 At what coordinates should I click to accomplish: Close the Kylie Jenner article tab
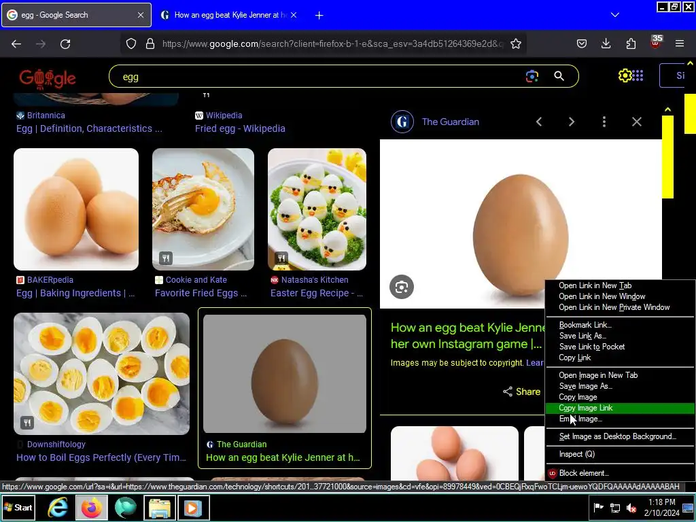(294, 15)
